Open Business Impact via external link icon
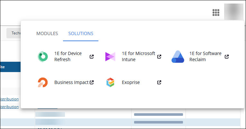246x129 pixels. (x=92, y=82)
